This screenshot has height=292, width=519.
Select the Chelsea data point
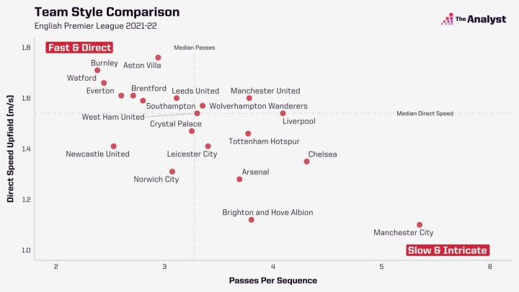click(x=306, y=162)
